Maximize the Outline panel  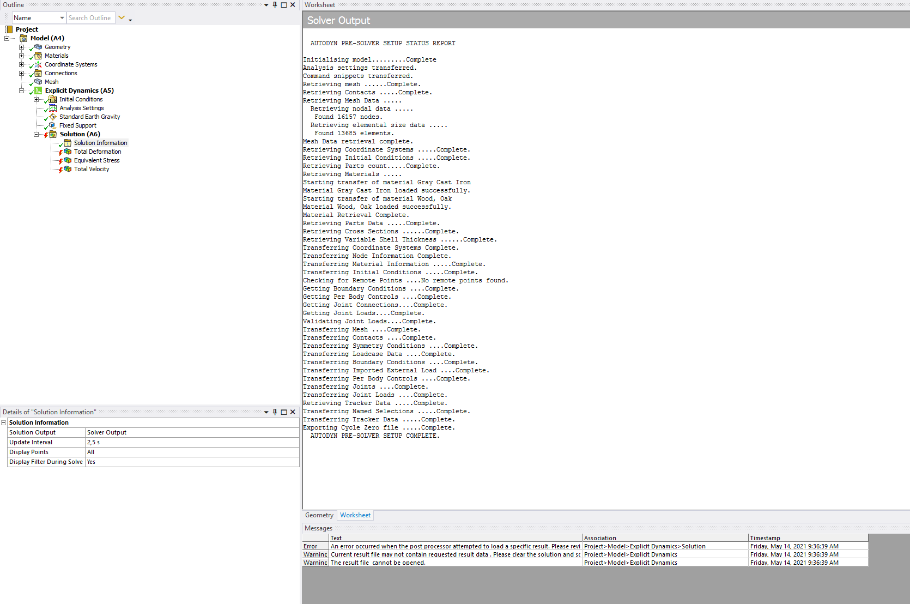[x=284, y=5]
